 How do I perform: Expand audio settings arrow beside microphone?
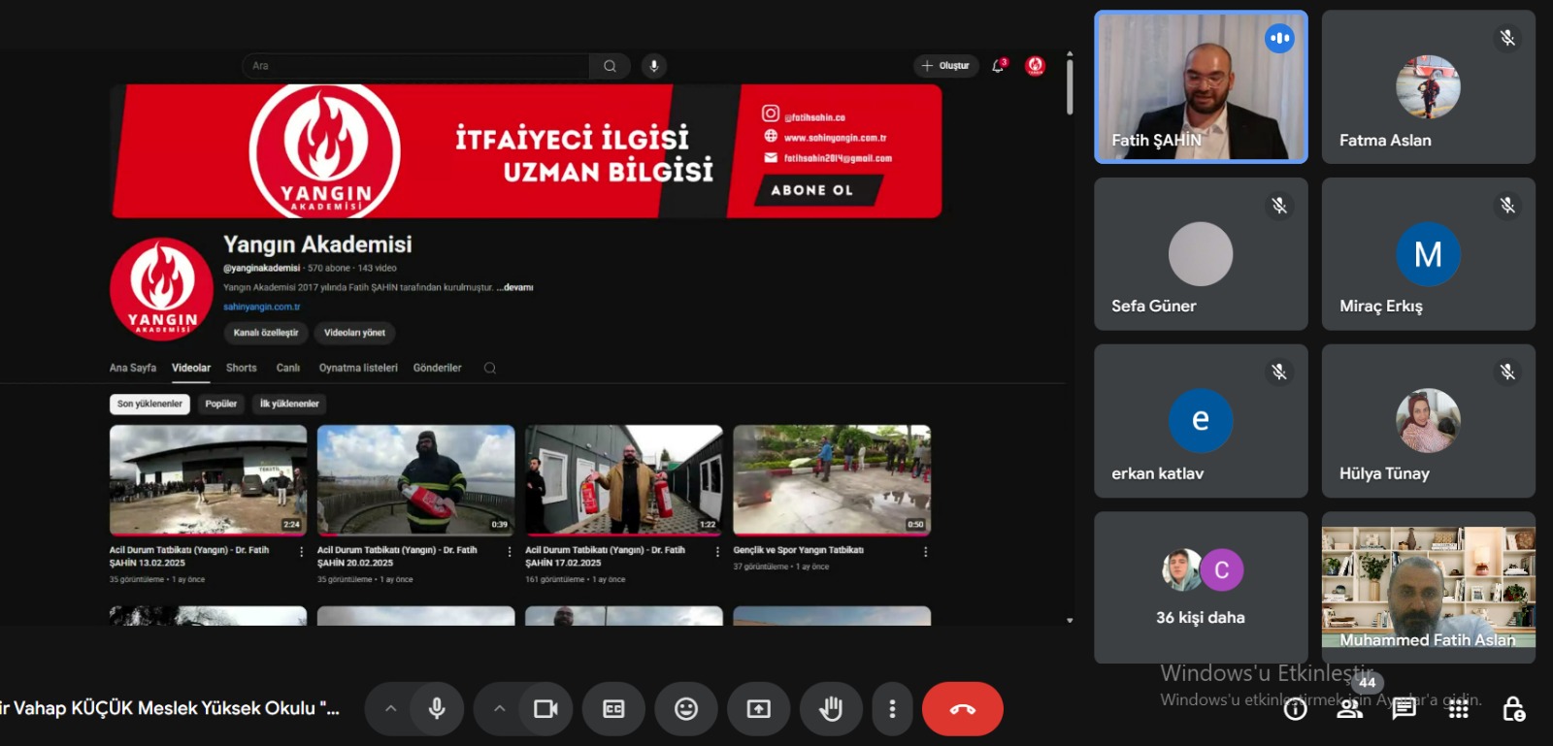click(390, 709)
